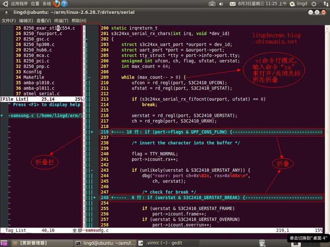This screenshot has width=330, height=247.
Task: Click line 214 break; statement
Action: coord(150,105)
